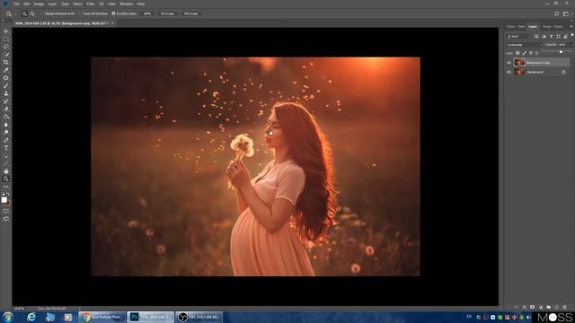This screenshot has height=323, width=575.
Task: Select the Eyedropper tool
Action: [6, 70]
